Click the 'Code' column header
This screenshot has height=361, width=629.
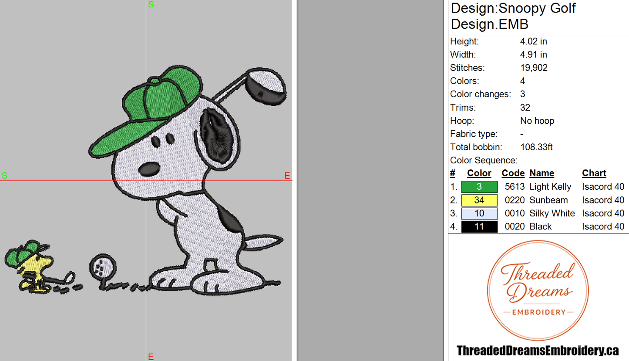click(513, 173)
